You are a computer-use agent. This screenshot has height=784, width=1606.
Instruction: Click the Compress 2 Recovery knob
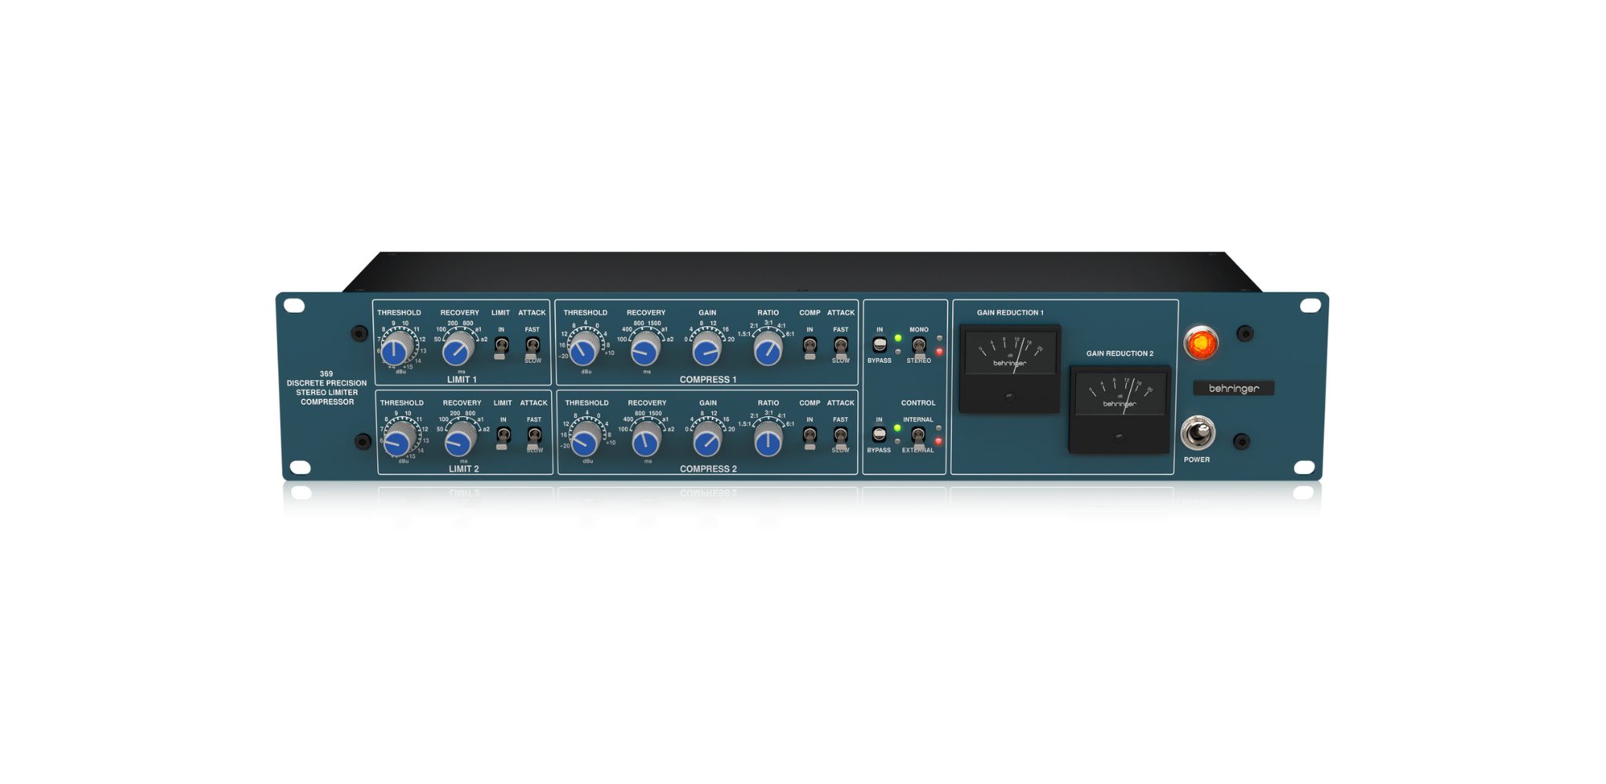[646, 440]
